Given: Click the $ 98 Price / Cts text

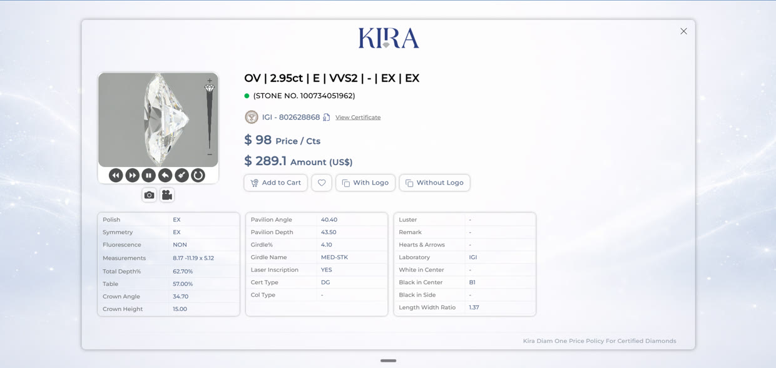Looking at the screenshot, I should coord(282,140).
